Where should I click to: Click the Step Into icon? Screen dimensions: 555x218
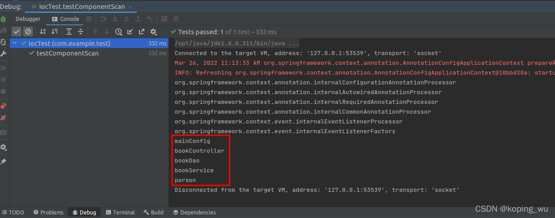pos(127,19)
